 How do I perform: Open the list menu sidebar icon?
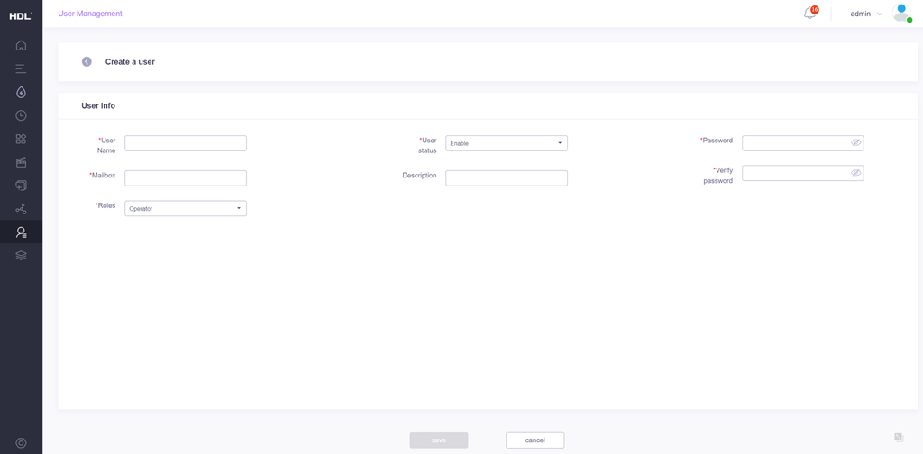pyautogui.click(x=22, y=68)
